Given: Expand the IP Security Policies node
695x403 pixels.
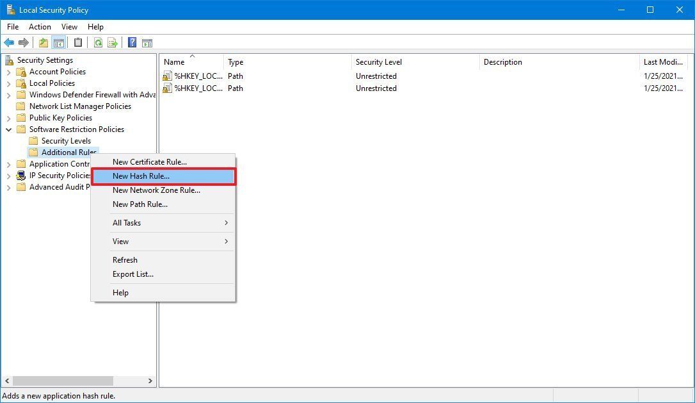Looking at the screenshot, I should coord(9,176).
